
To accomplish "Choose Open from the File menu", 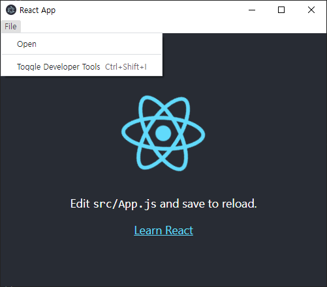I will (x=82, y=44).
